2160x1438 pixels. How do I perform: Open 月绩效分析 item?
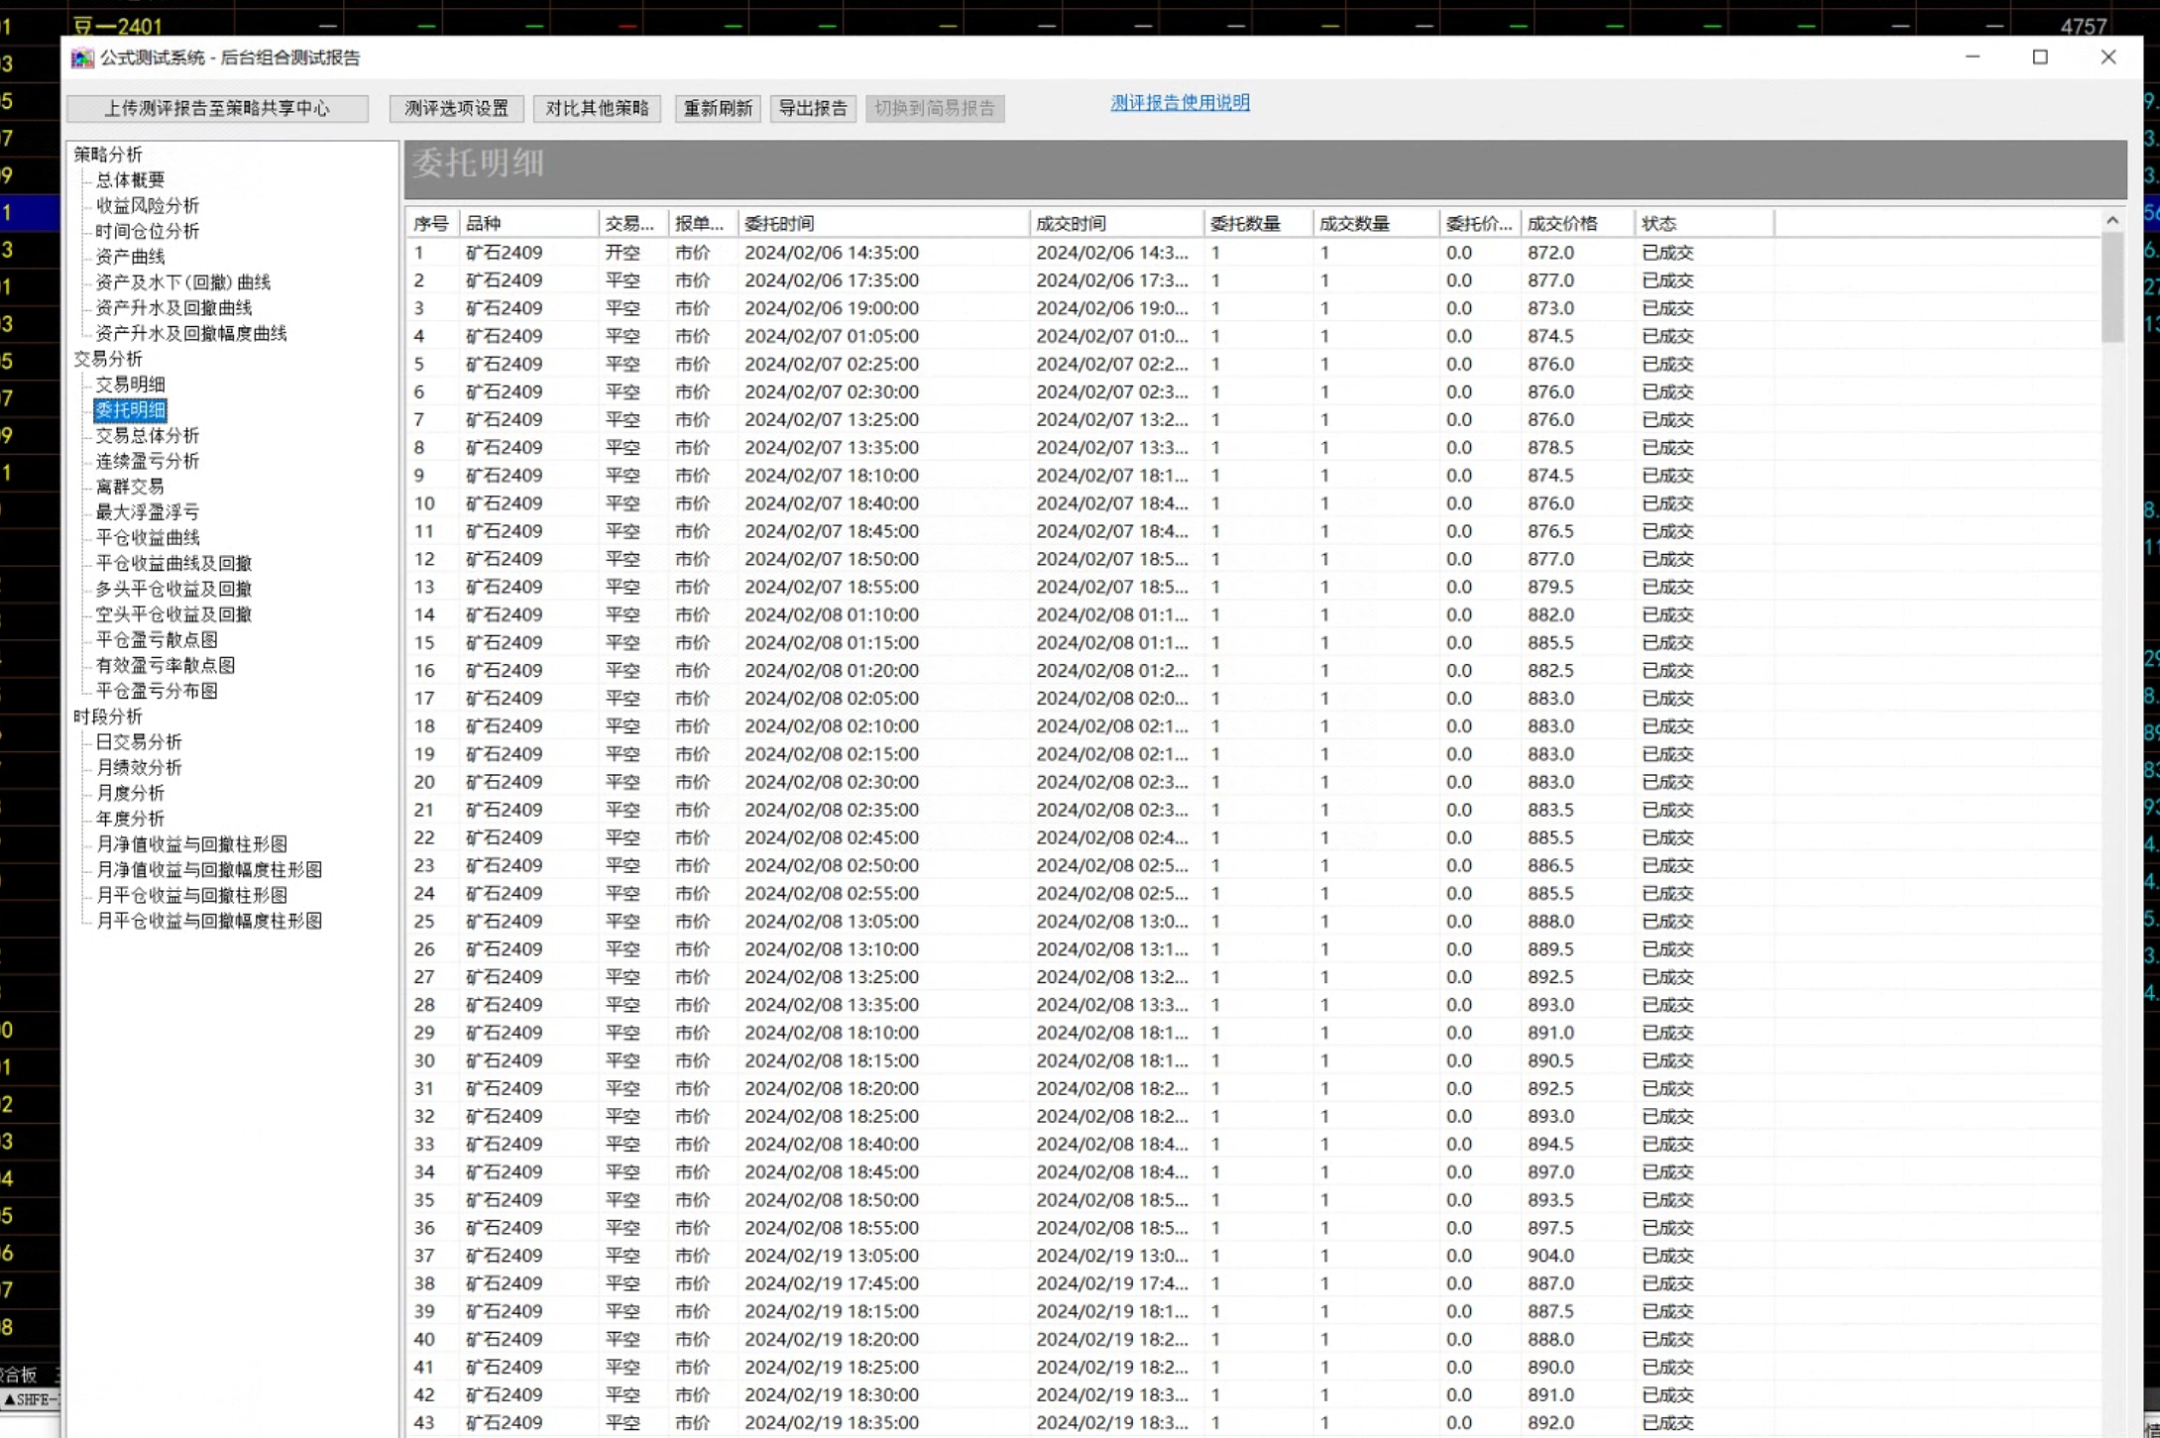139,768
